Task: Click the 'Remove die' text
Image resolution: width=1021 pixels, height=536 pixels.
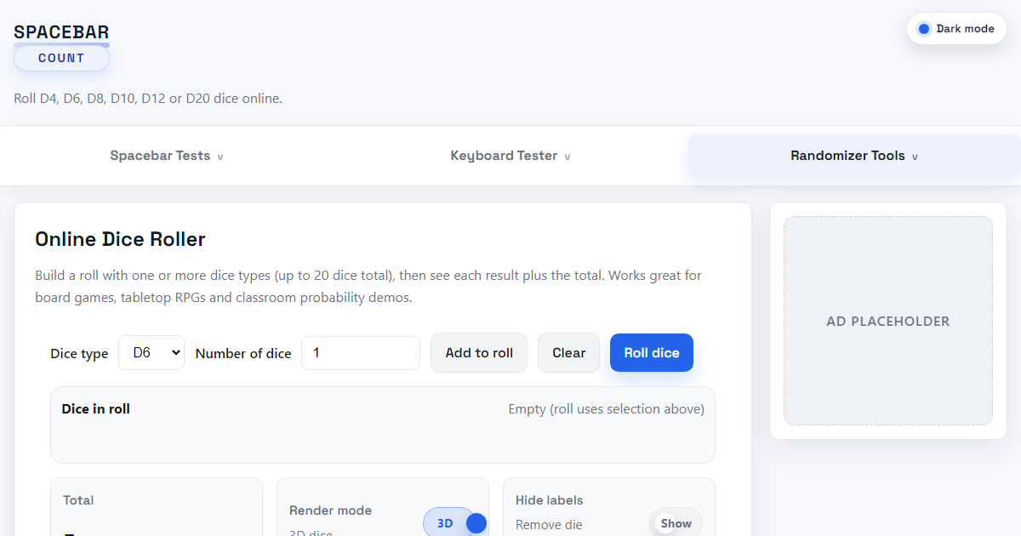Action: tap(549, 525)
